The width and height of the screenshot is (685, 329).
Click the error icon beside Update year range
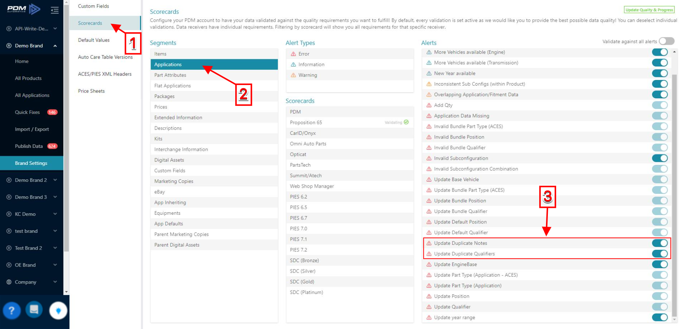coord(429,318)
